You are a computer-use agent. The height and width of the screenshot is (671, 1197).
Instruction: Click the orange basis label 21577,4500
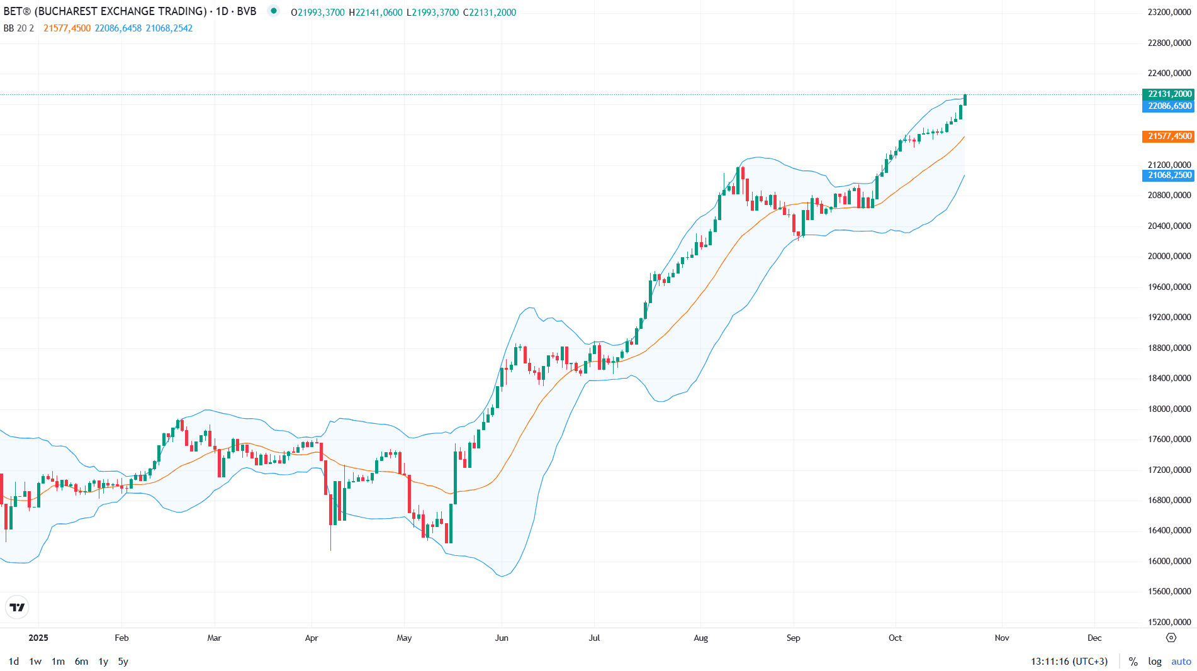tap(1169, 136)
